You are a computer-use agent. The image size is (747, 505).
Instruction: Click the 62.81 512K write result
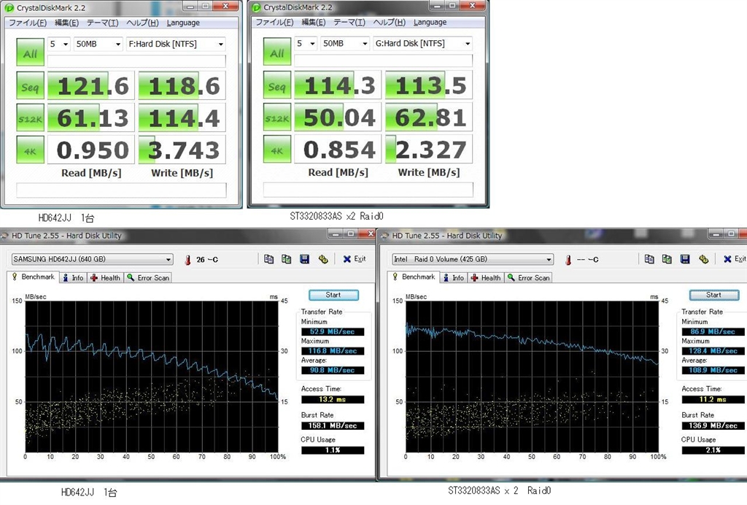coord(429,117)
